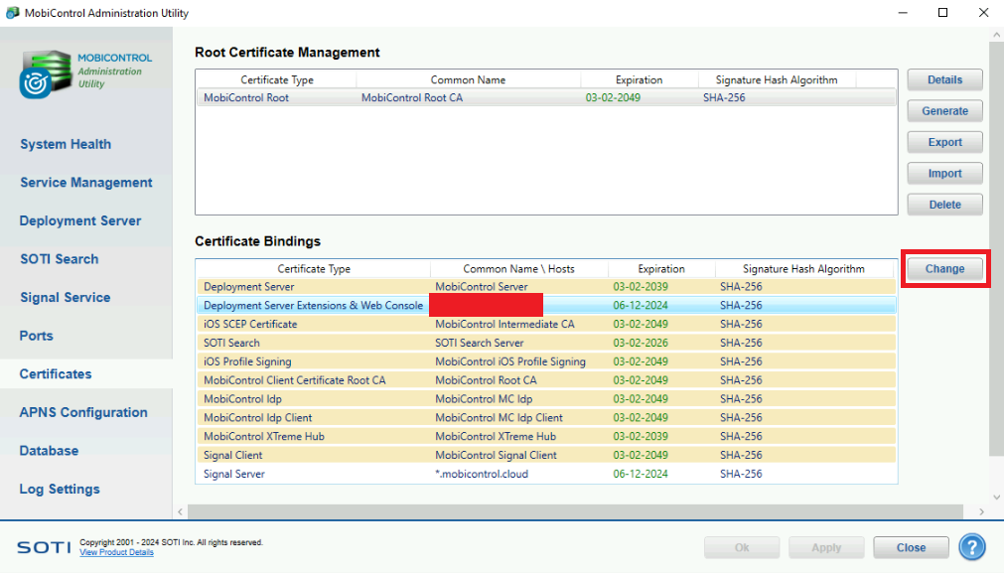Maximize the application window
Screen dimensions: 1004x573
coord(942,13)
